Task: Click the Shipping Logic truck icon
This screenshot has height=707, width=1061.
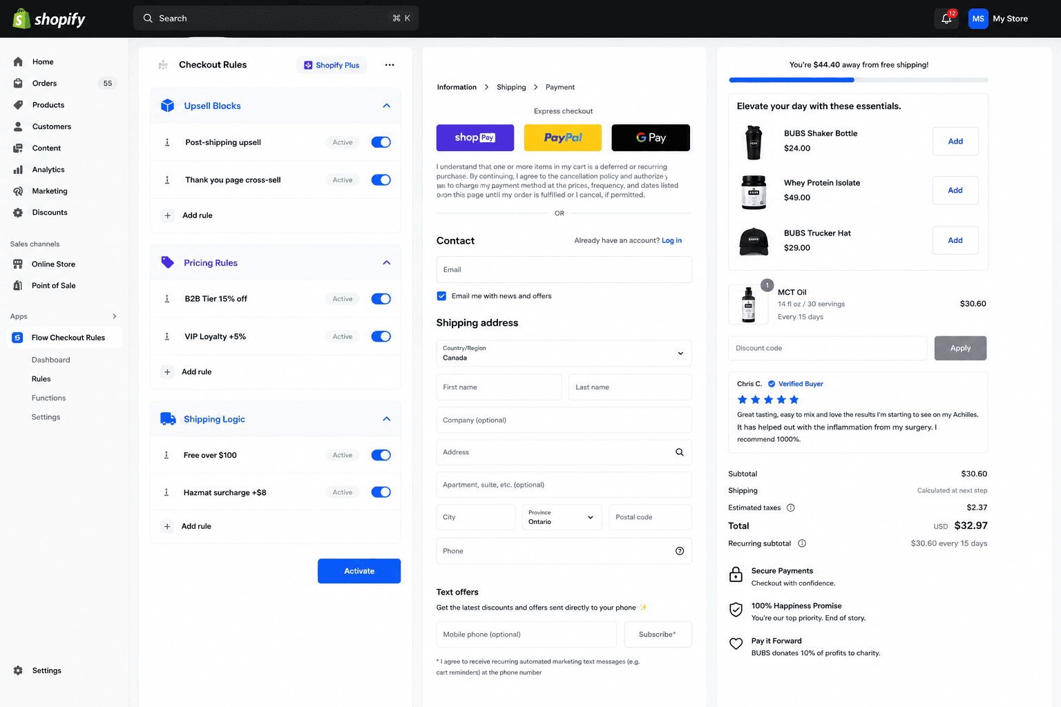Action: point(168,418)
